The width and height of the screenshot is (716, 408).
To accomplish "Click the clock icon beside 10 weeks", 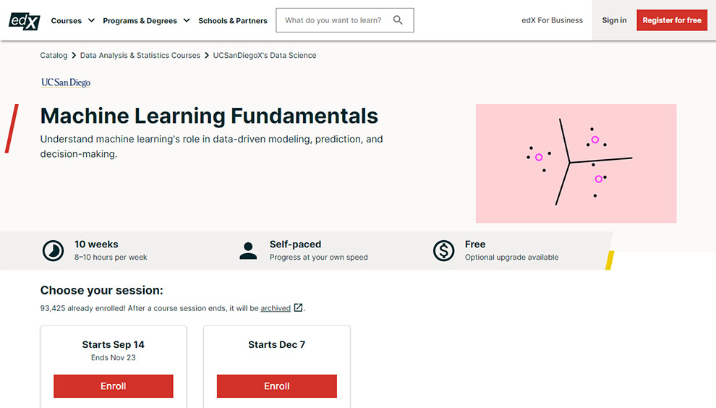I will pos(53,251).
